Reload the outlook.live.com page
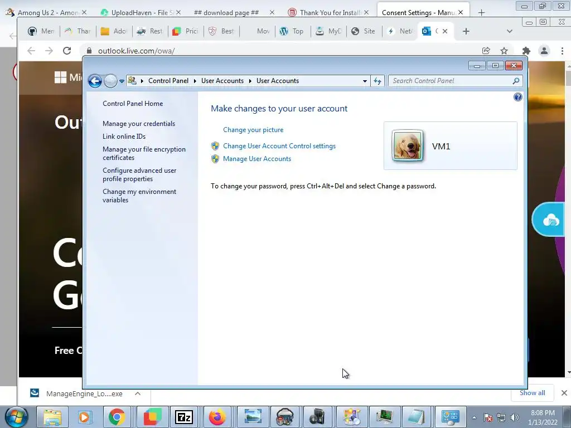Viewport: 571px width, 428px height. [67, 51]
